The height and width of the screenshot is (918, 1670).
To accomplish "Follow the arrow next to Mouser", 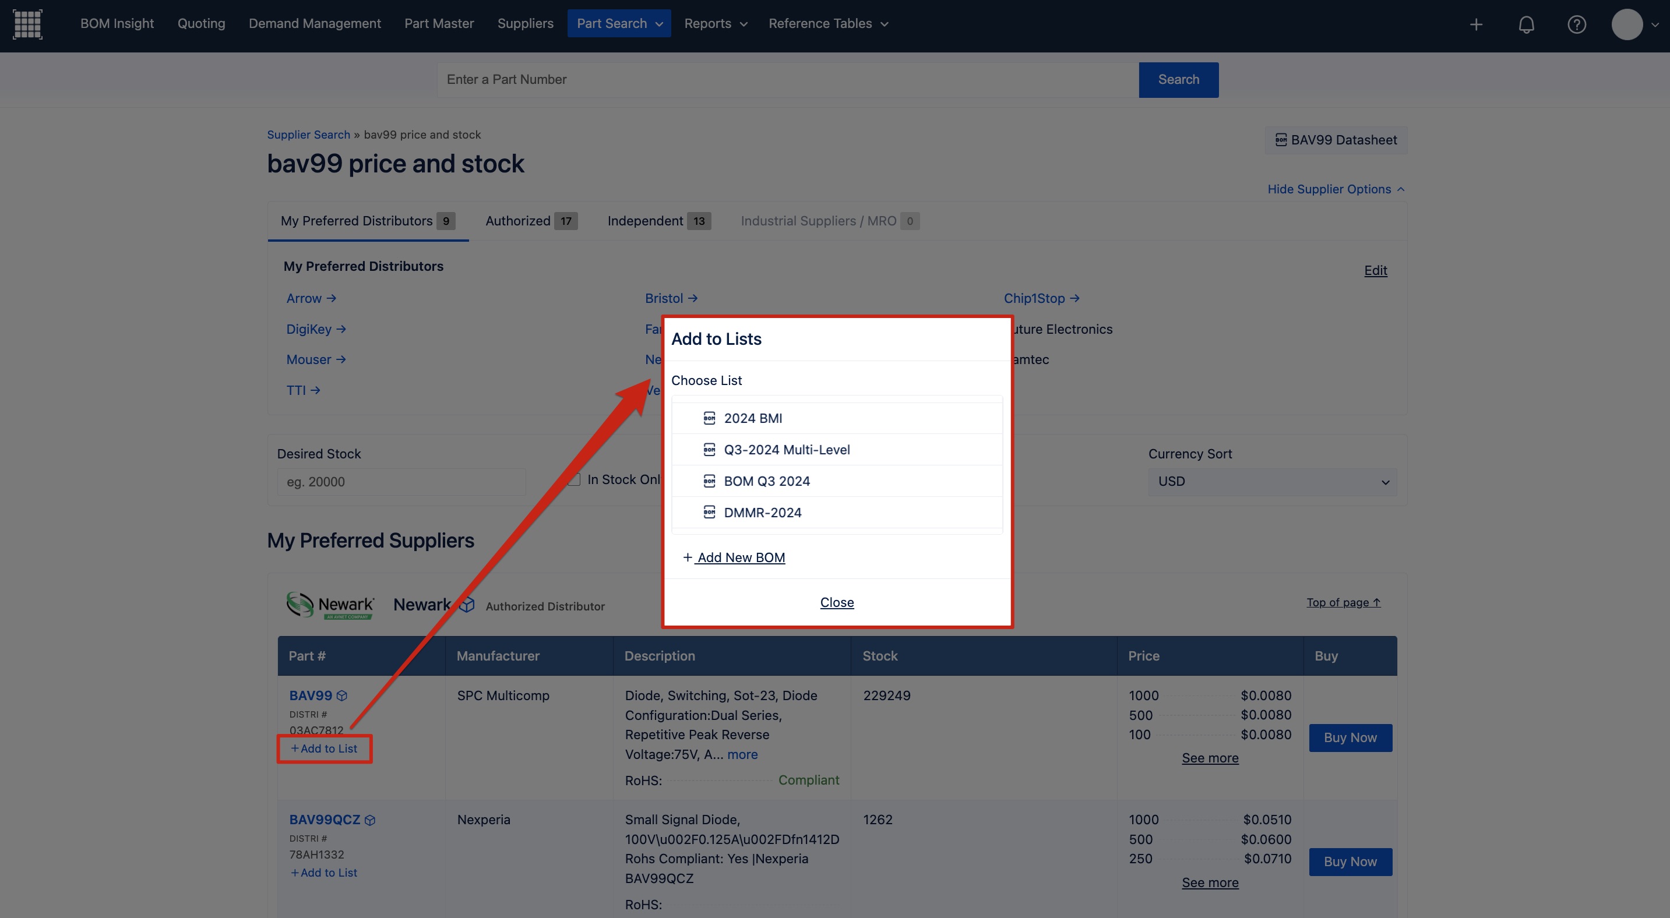I will (x=341, y=359).
